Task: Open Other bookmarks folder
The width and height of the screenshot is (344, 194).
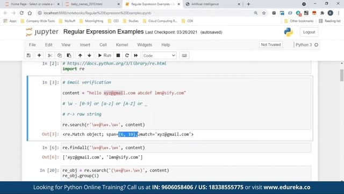Action: pos(299,21)
